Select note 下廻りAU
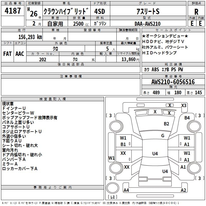Screen dimensions: 206x206 coord(12,141)
